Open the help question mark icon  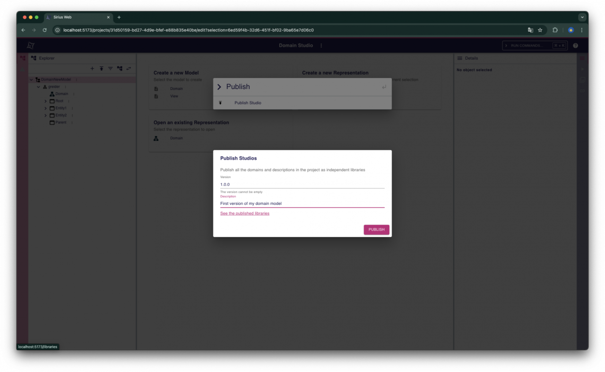575,45
